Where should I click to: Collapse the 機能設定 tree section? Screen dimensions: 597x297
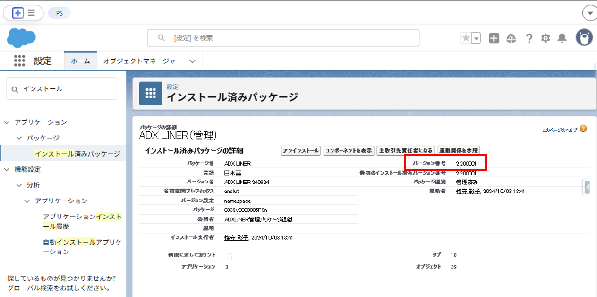coord(7,169)
